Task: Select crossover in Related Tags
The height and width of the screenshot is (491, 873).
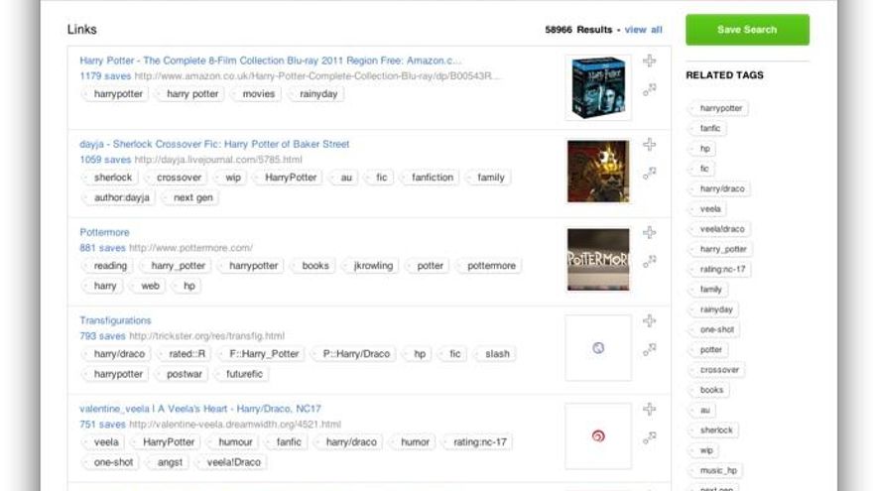Action: (x=717, y=370)
